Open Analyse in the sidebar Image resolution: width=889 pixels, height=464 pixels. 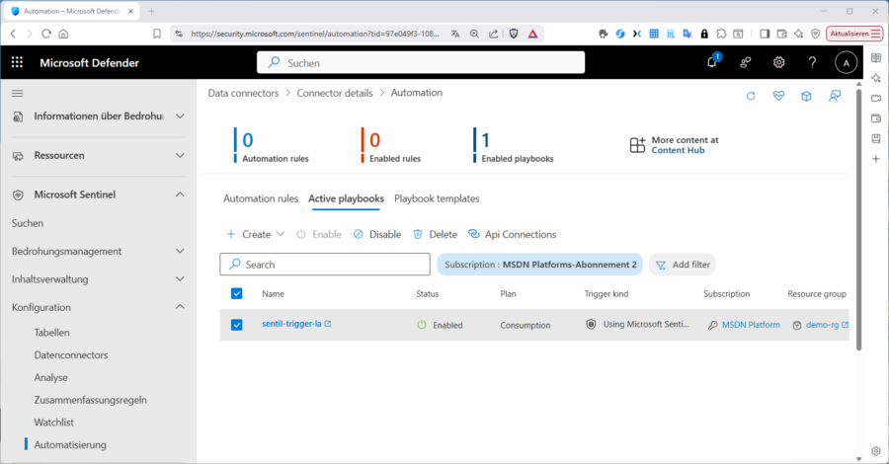coord(50,377)
